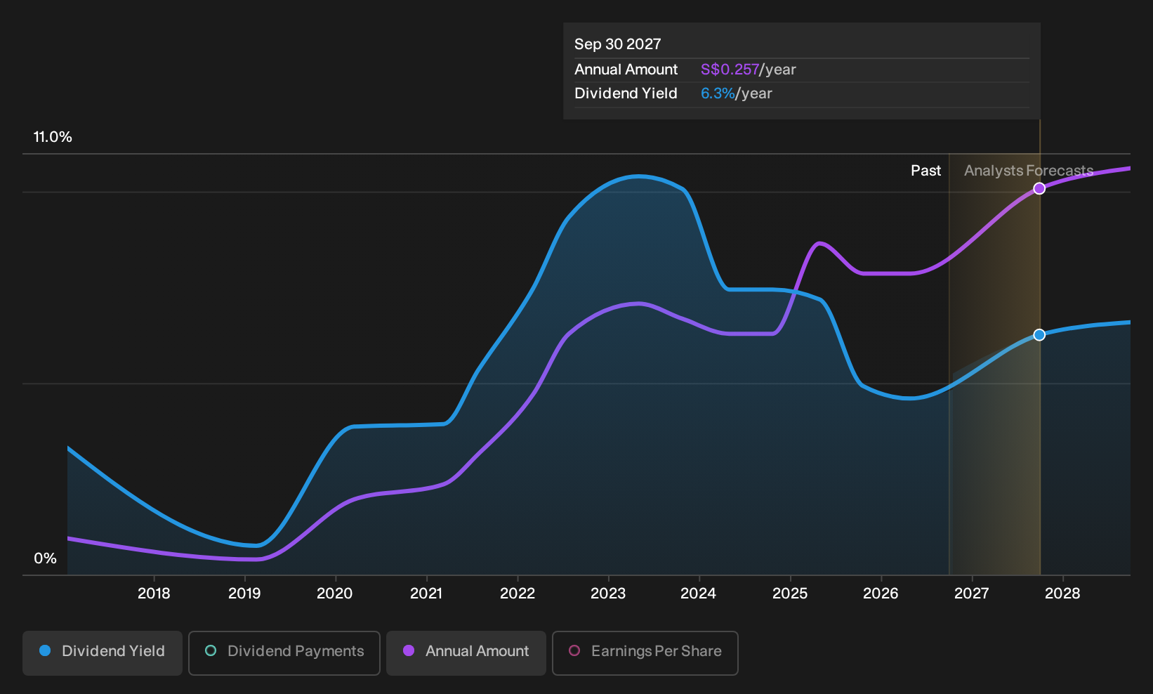The width and height of the screenshot is (1153, 694).
Task: Click the Sep 30 2027 tooltip date
Action: tap(618, 44)
